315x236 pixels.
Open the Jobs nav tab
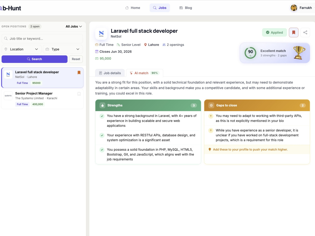coord(160,8)
